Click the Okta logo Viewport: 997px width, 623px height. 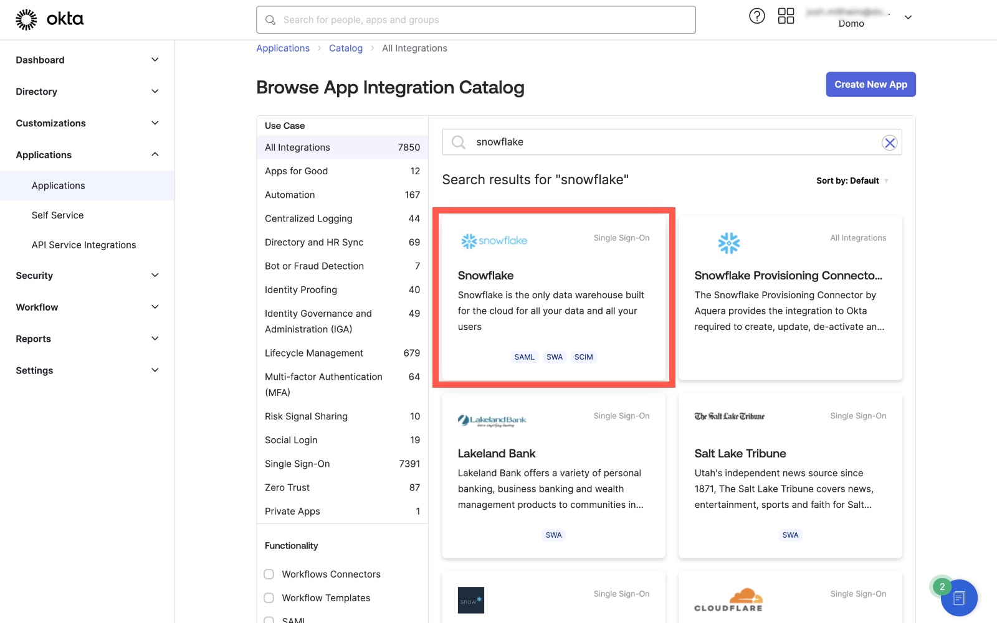pyautogui.click(x=49, y=19)
